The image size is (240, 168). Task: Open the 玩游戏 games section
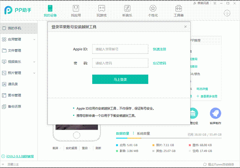tap(101, 11)
